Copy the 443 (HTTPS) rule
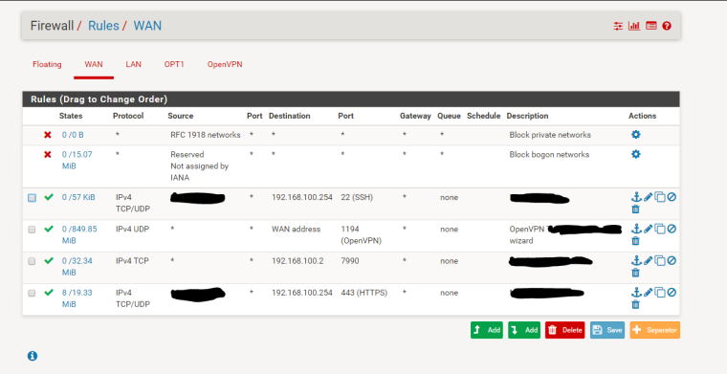This screenshot has width=727, height=374. [660, 293]
